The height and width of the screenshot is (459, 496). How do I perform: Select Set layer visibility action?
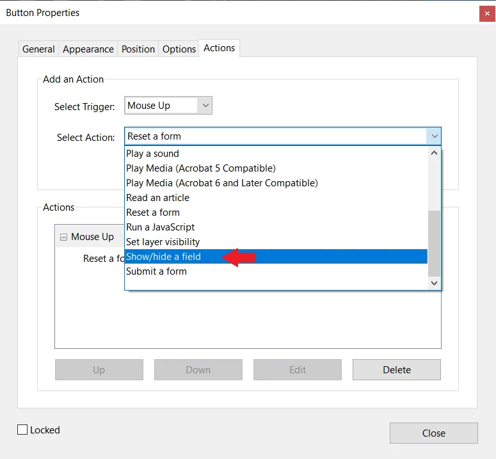tap(276, 242)
